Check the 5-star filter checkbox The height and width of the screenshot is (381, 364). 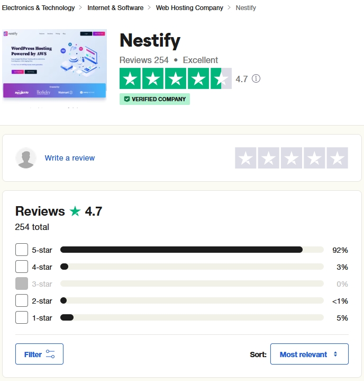[x=22, y=250]
